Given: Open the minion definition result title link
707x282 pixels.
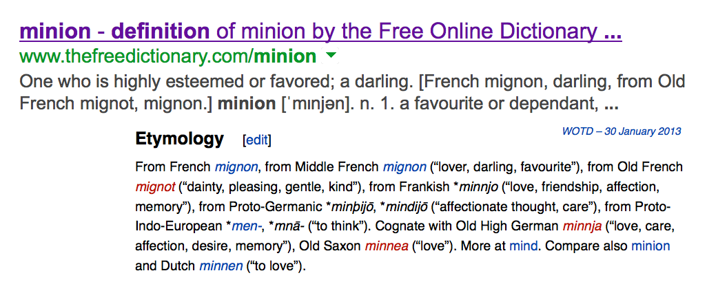Looking at the screenshot, I should [x=321, y=31].
